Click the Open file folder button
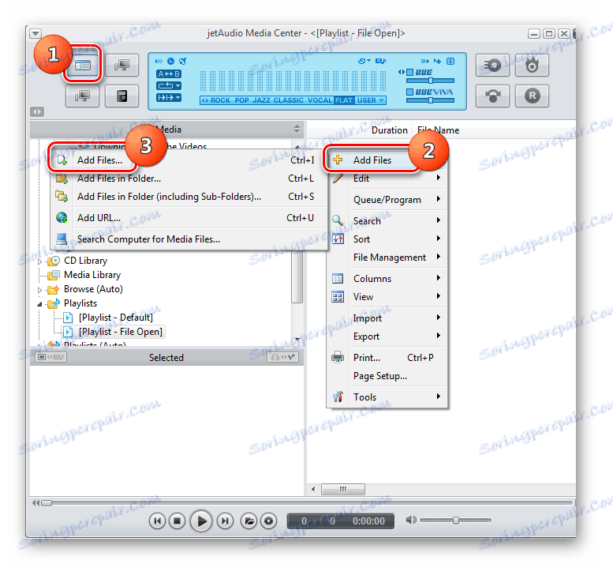The height and width of the screenshot is (564, 613). [x=249, y=521]
